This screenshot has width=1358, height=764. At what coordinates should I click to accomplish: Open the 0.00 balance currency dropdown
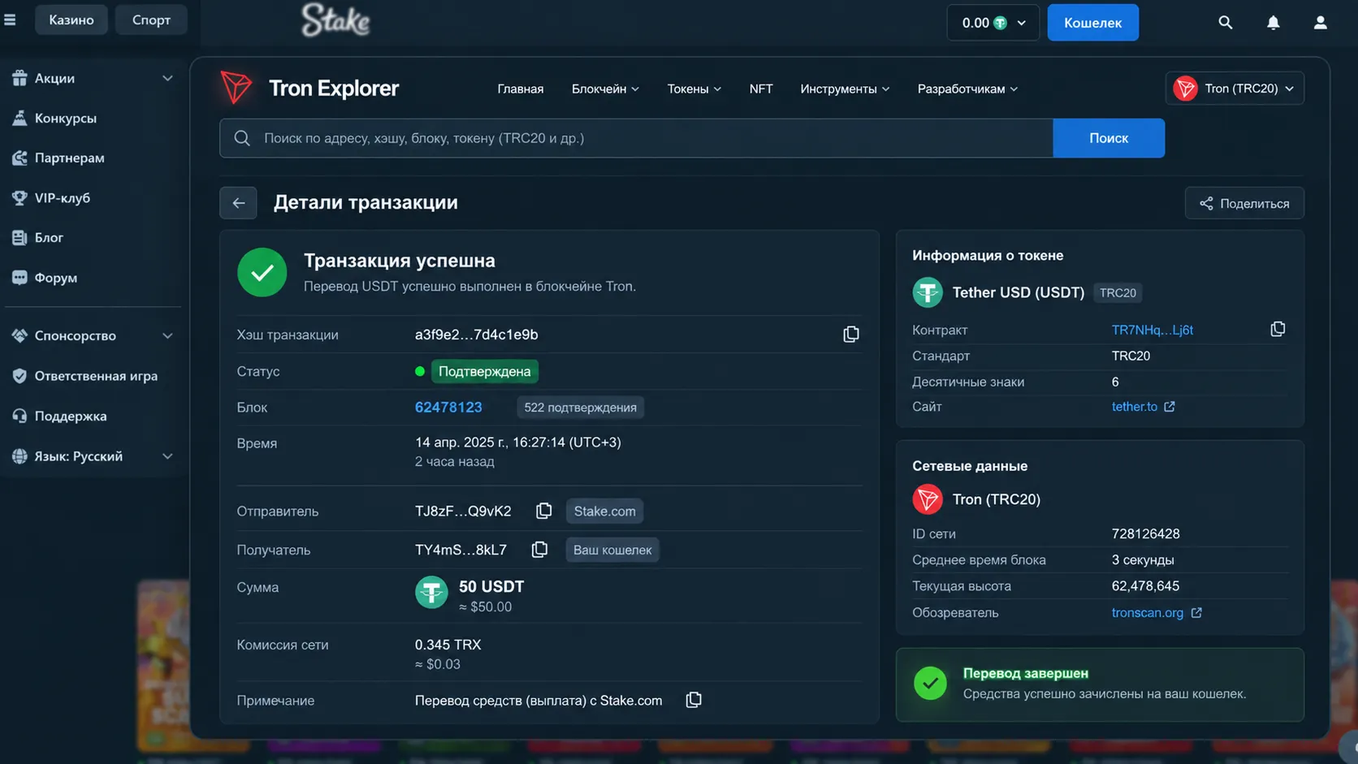coord(993,23)
